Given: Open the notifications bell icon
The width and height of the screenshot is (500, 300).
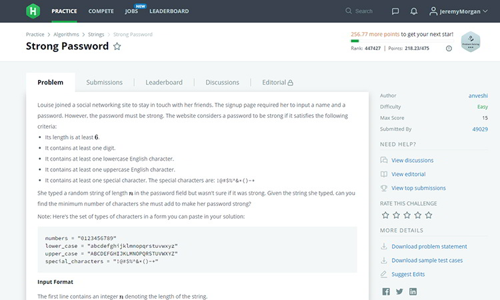Looking at the screenshot, I should [413, 11].
